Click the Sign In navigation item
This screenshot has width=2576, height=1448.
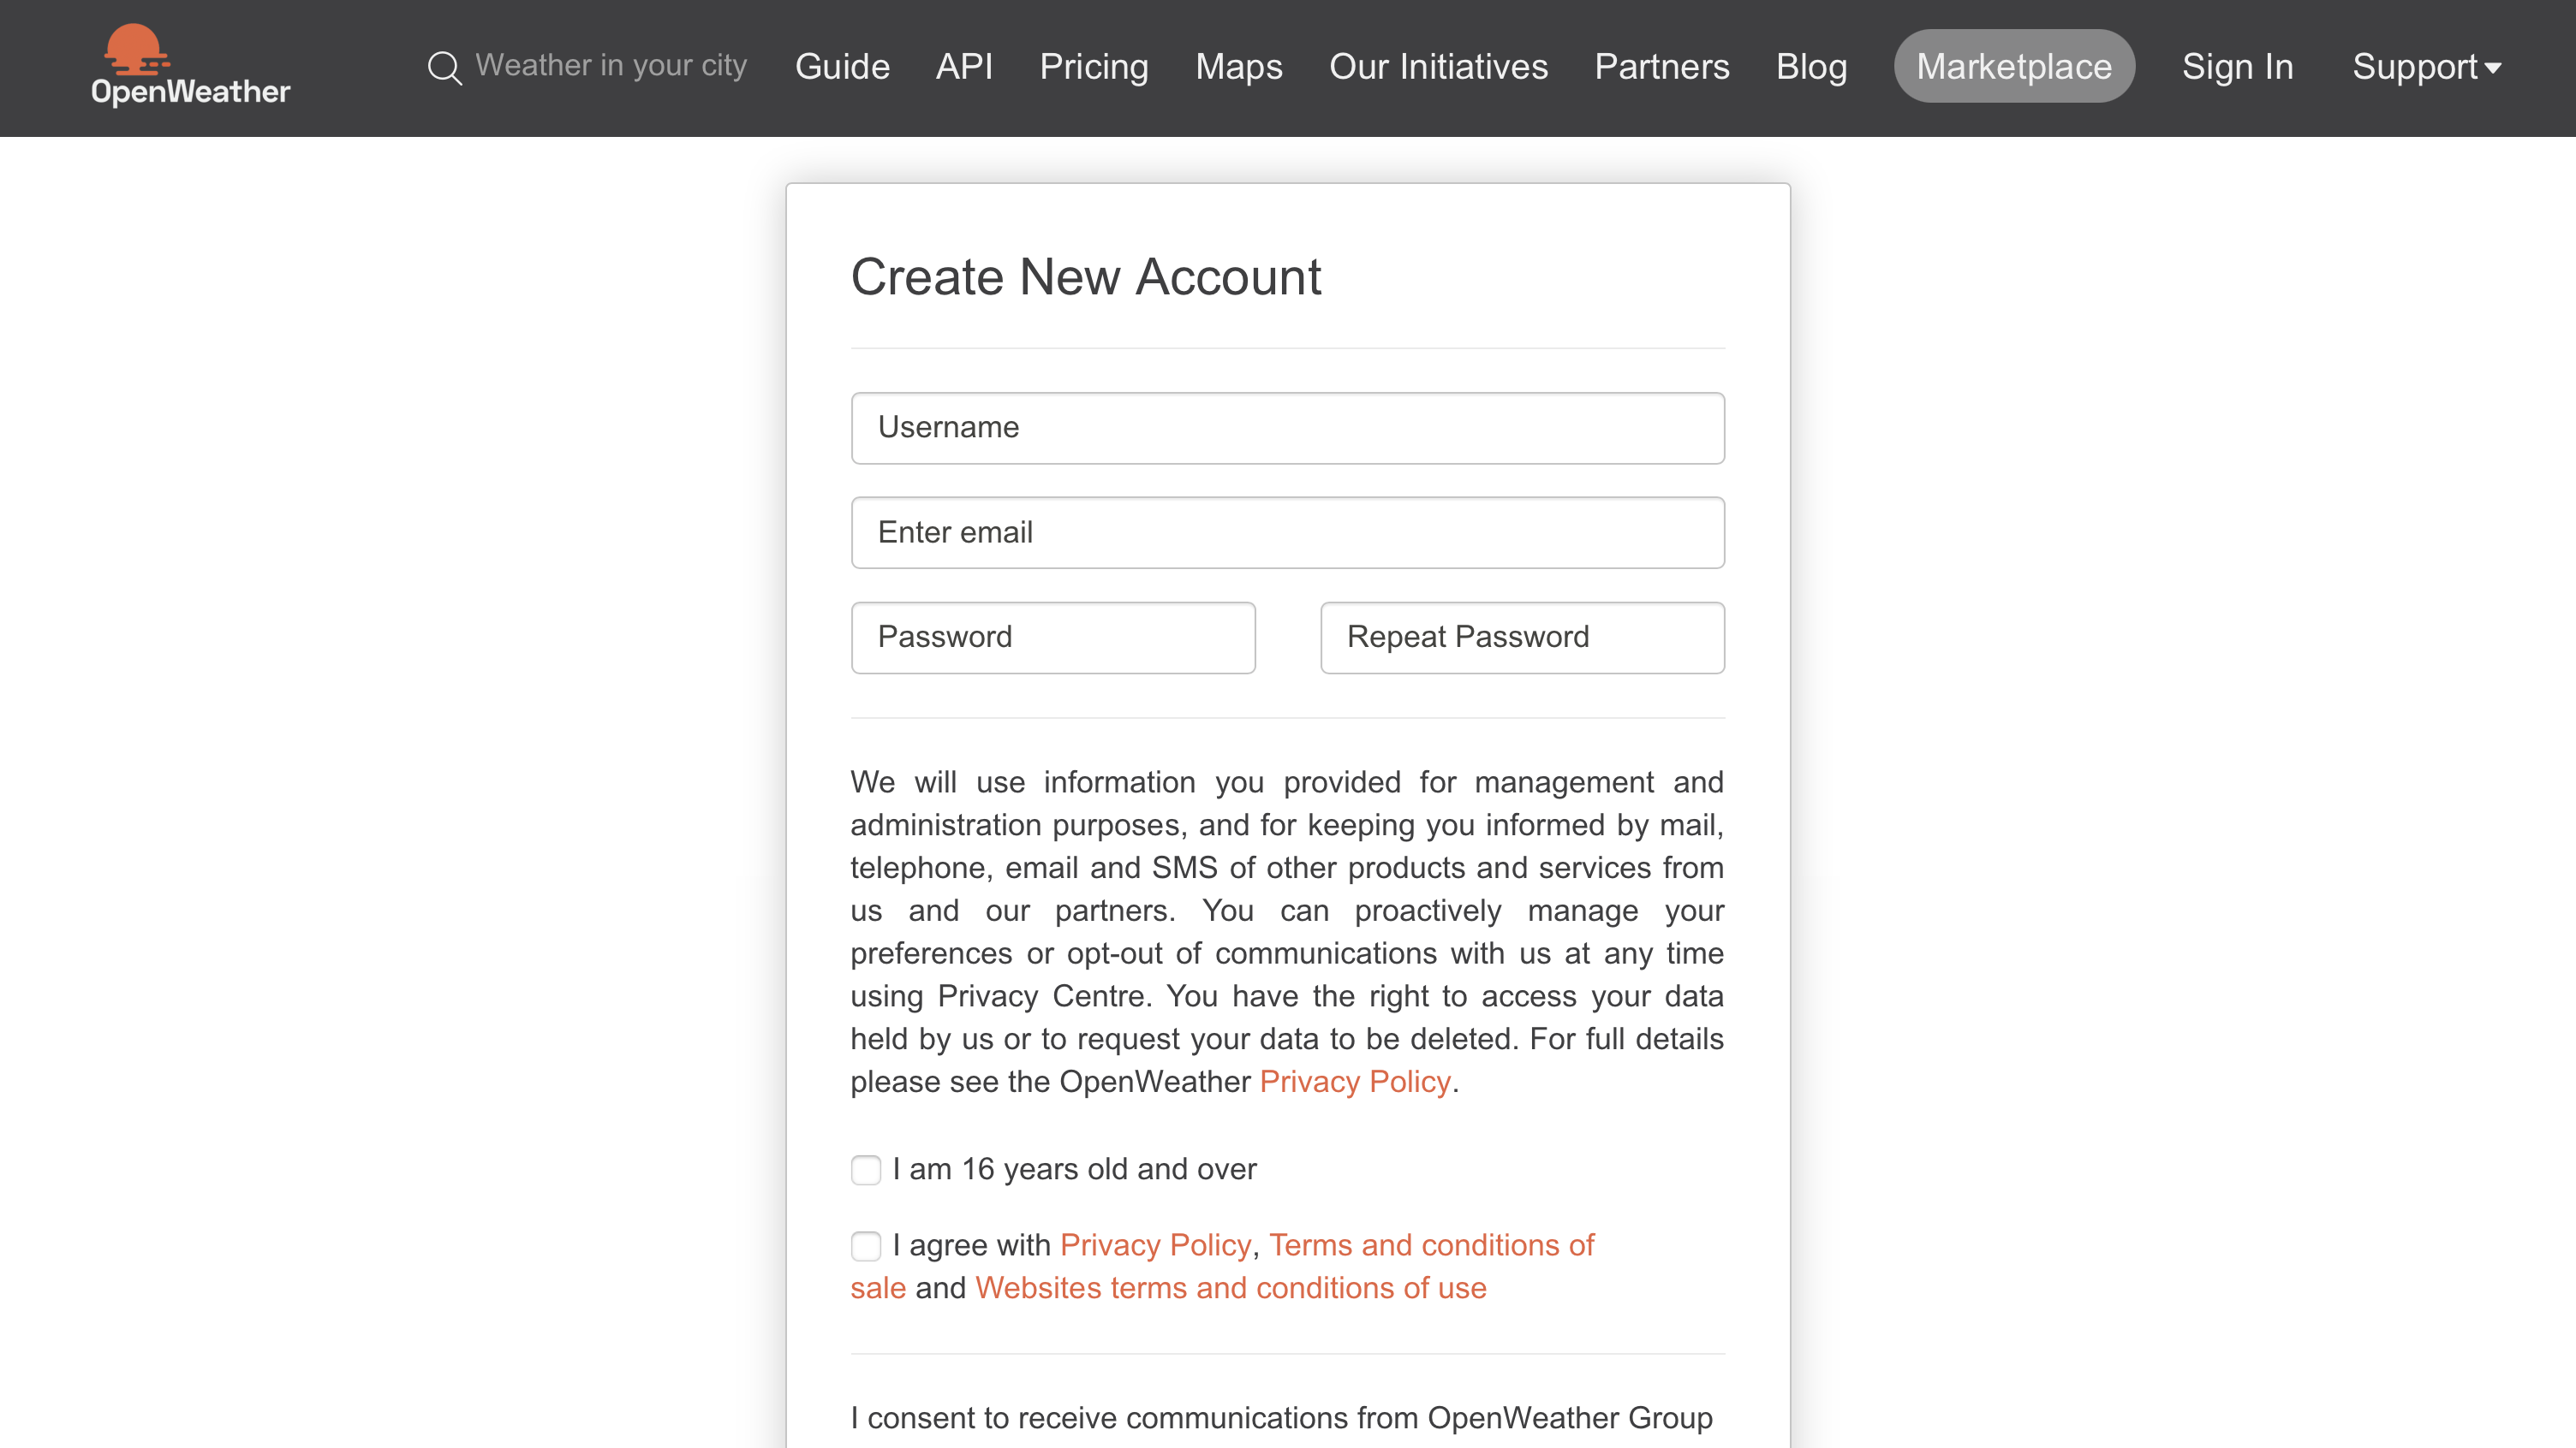coord(2236,65)
